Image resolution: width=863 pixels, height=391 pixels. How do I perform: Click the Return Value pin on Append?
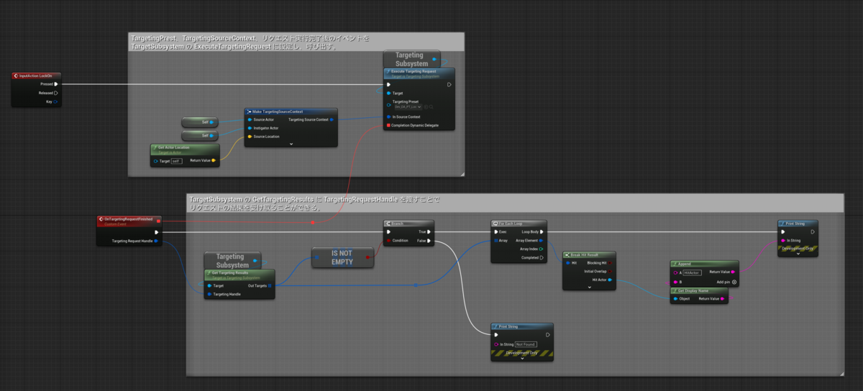734,273
